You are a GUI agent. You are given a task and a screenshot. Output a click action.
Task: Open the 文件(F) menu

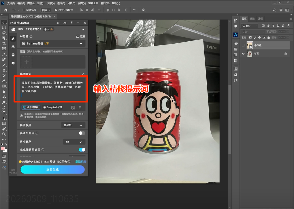[x=11, y=3]
